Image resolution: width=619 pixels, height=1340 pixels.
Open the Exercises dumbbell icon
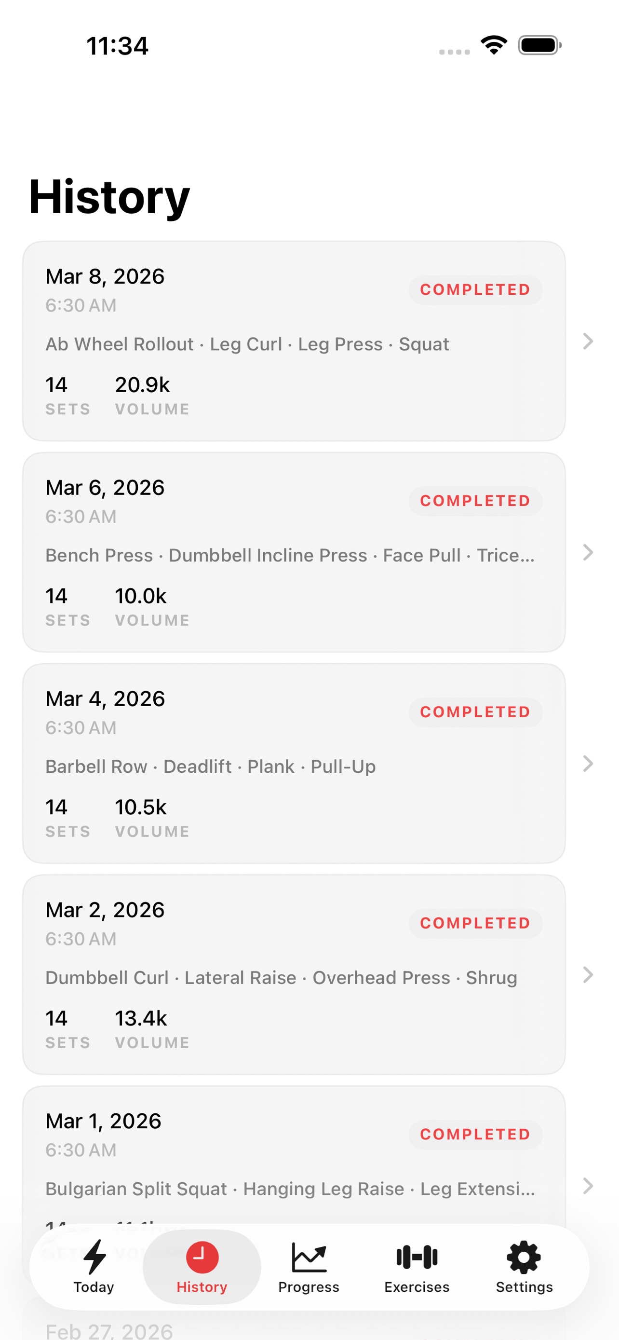point(417,1257)
